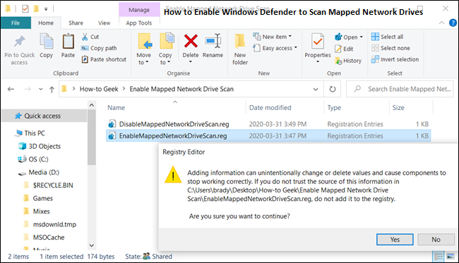Viewport: 459px width, 263px height.
Task: Decline with No in Registry Editor
Action: (x=436, y=240)
